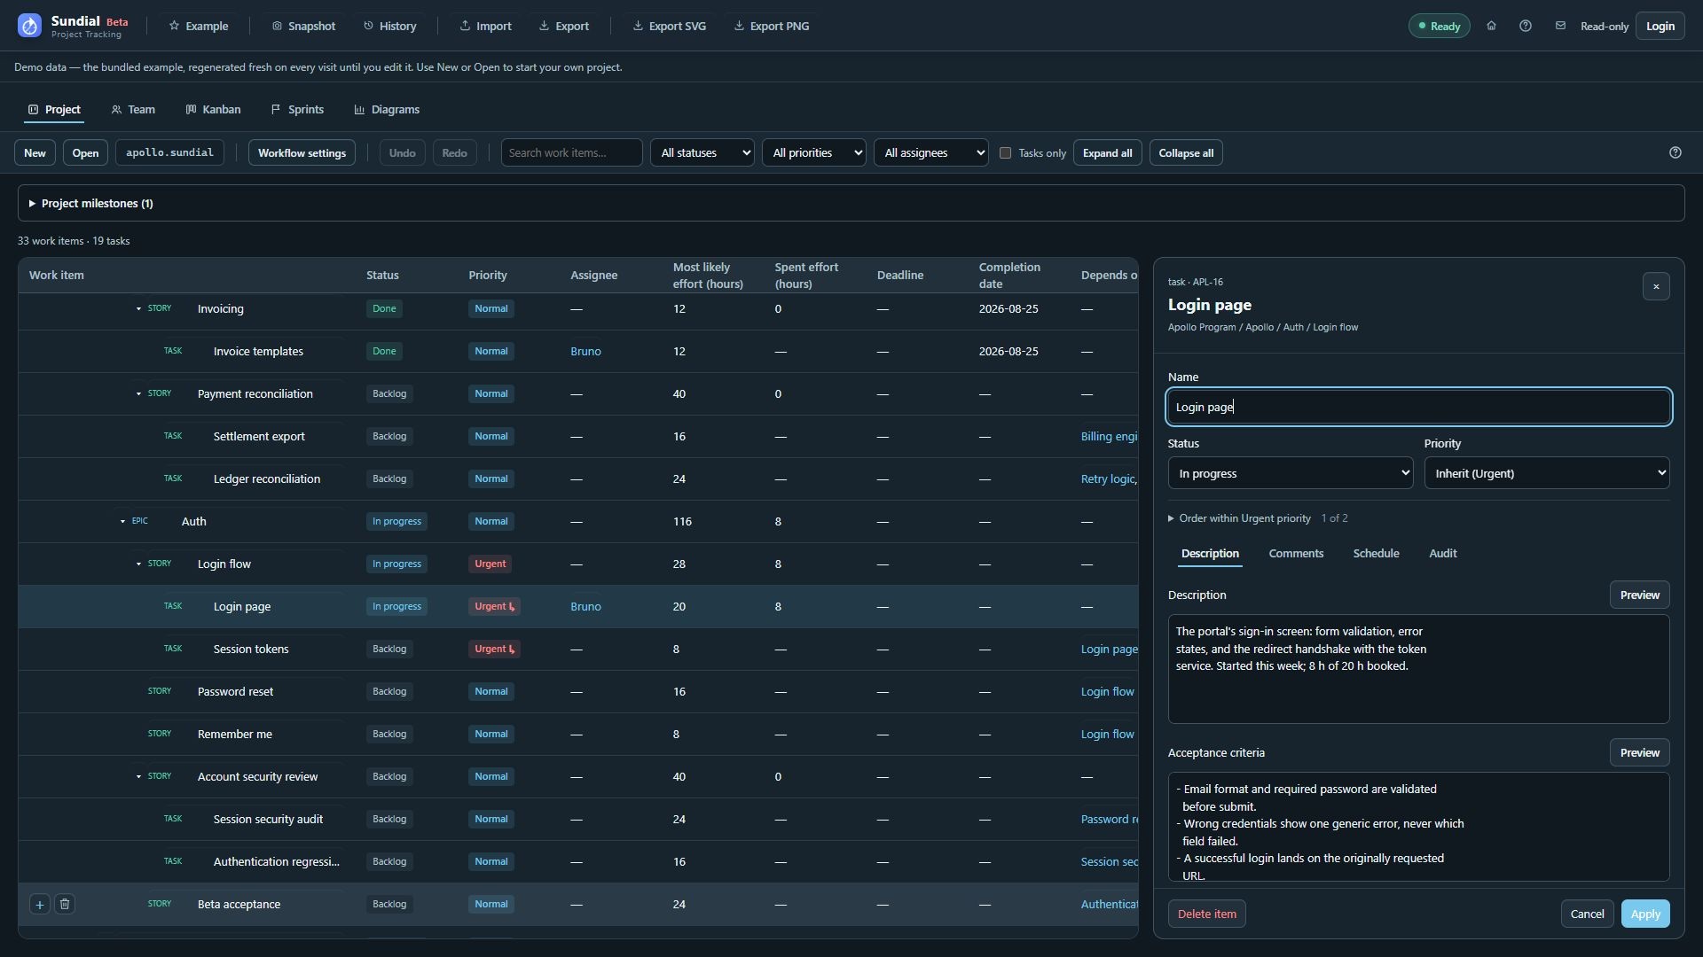Screen dimensions: 1703x957
Task: Open the Diagrams tab
Action: click(387, 109)
